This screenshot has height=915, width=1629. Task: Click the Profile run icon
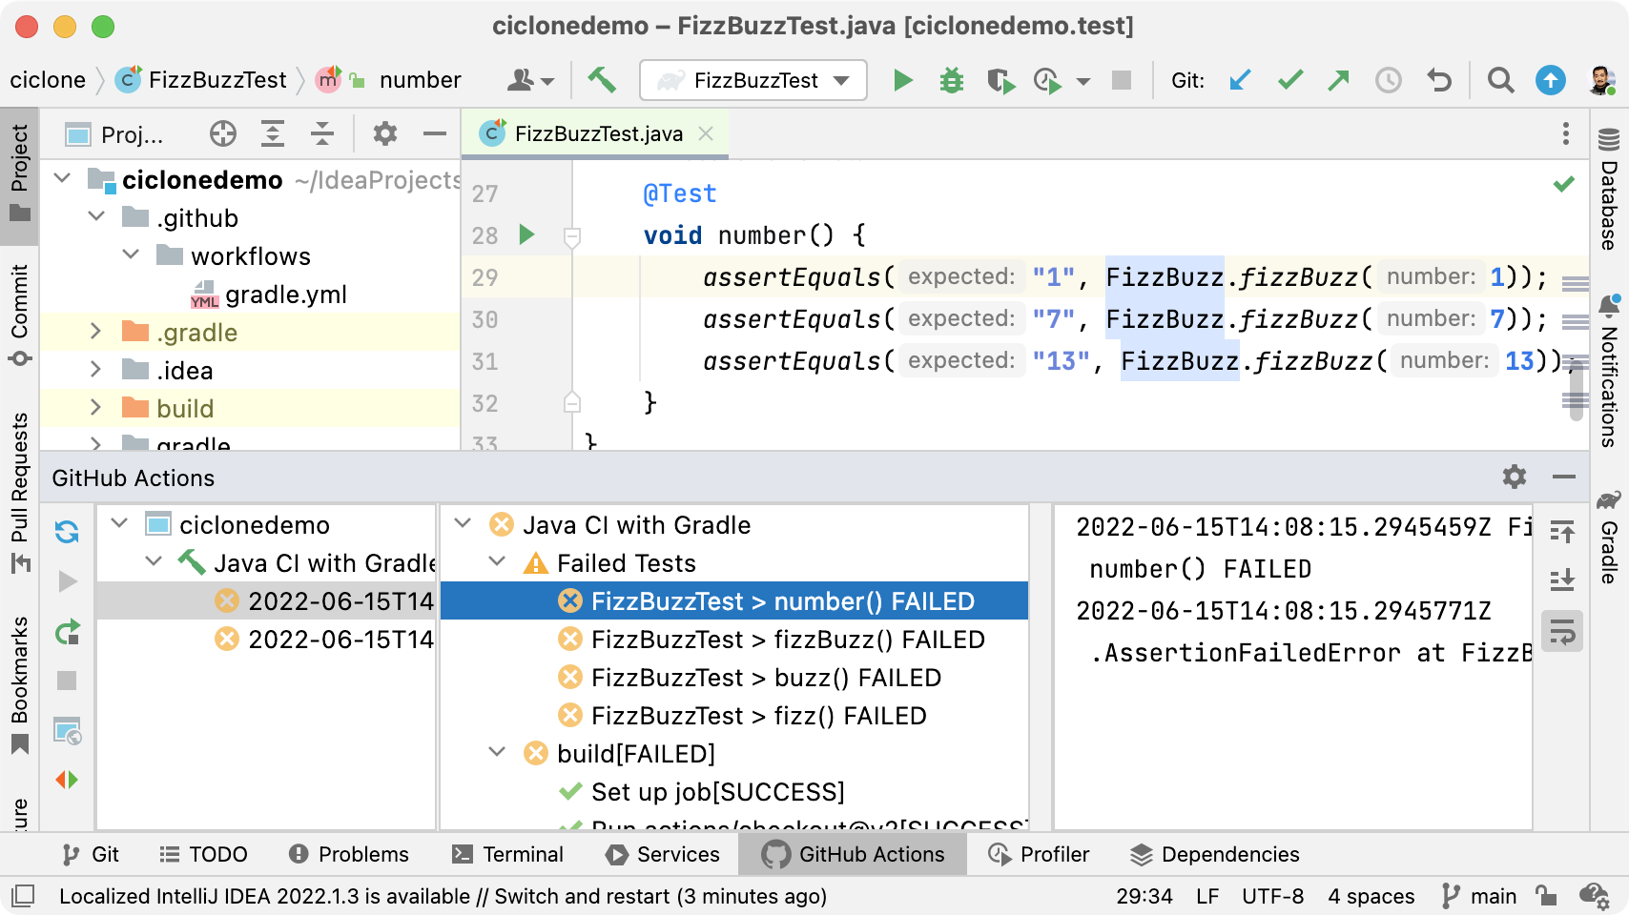pos(1047,80)
